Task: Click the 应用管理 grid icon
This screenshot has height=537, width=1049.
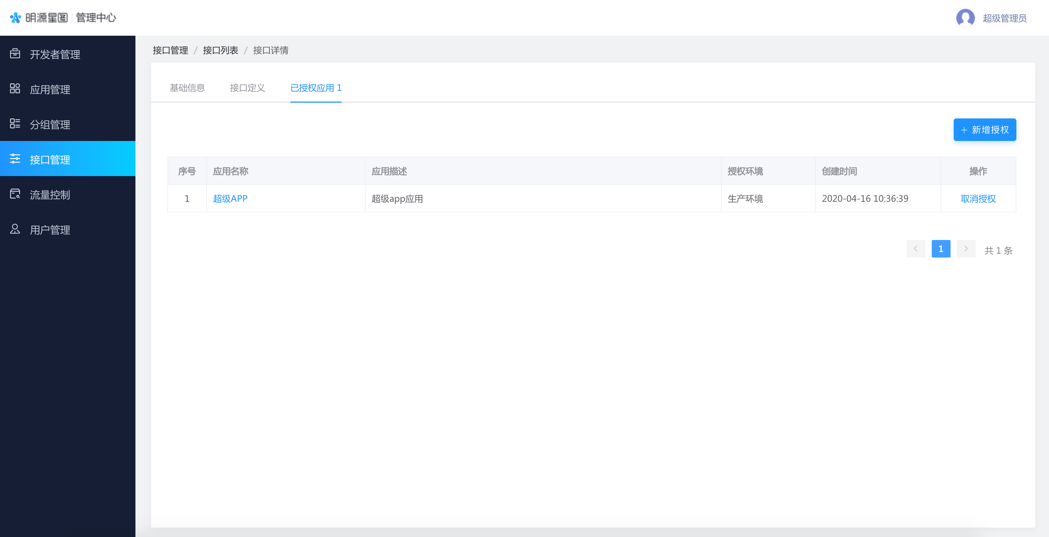Action: click(15, 89)
